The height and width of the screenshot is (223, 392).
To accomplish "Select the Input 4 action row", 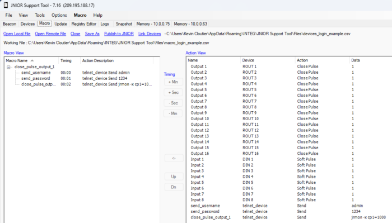I will (x=290, y=177).
